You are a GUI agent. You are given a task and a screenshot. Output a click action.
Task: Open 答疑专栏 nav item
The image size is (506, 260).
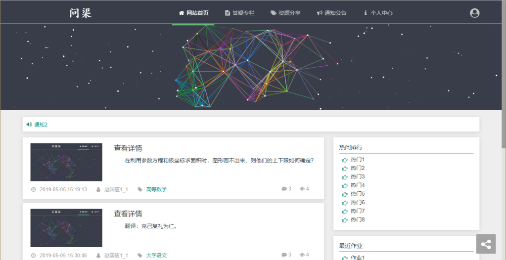[x=240, y=13]
